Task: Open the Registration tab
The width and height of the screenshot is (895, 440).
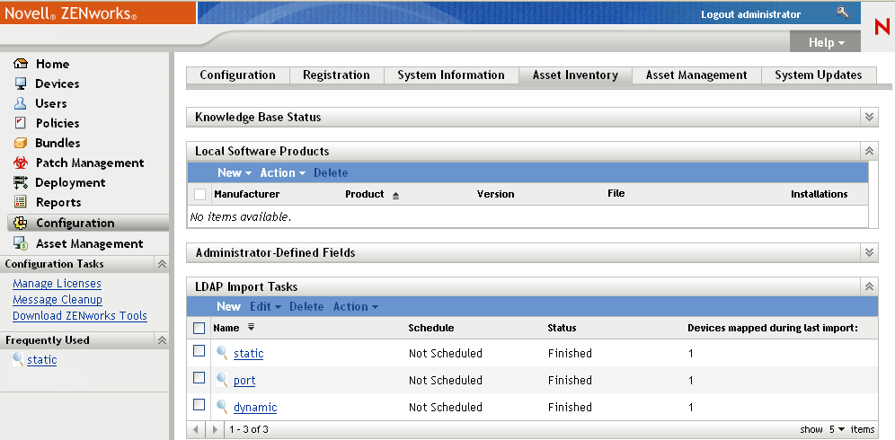Action: (336, 75)
